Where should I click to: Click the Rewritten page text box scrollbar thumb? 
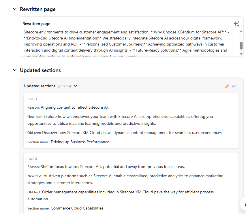(x=241, y=46)
